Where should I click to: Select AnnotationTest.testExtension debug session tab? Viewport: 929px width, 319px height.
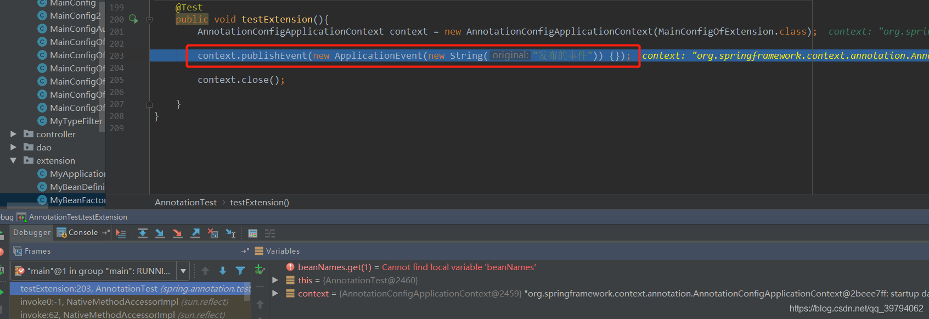coord(78,217)
